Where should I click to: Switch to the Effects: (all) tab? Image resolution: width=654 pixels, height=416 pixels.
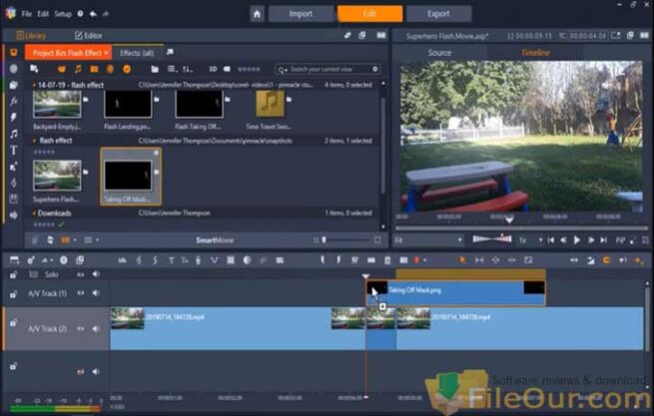coord(137,53)
